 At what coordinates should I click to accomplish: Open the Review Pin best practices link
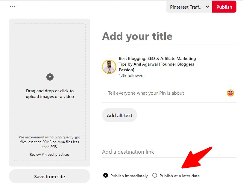(49, 155)
